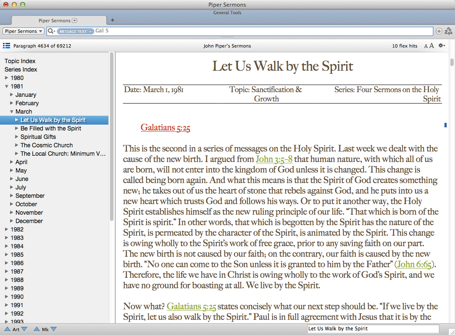Select the December month row
This screenshot has width=455, height=335.
click(x=54, y=221)
